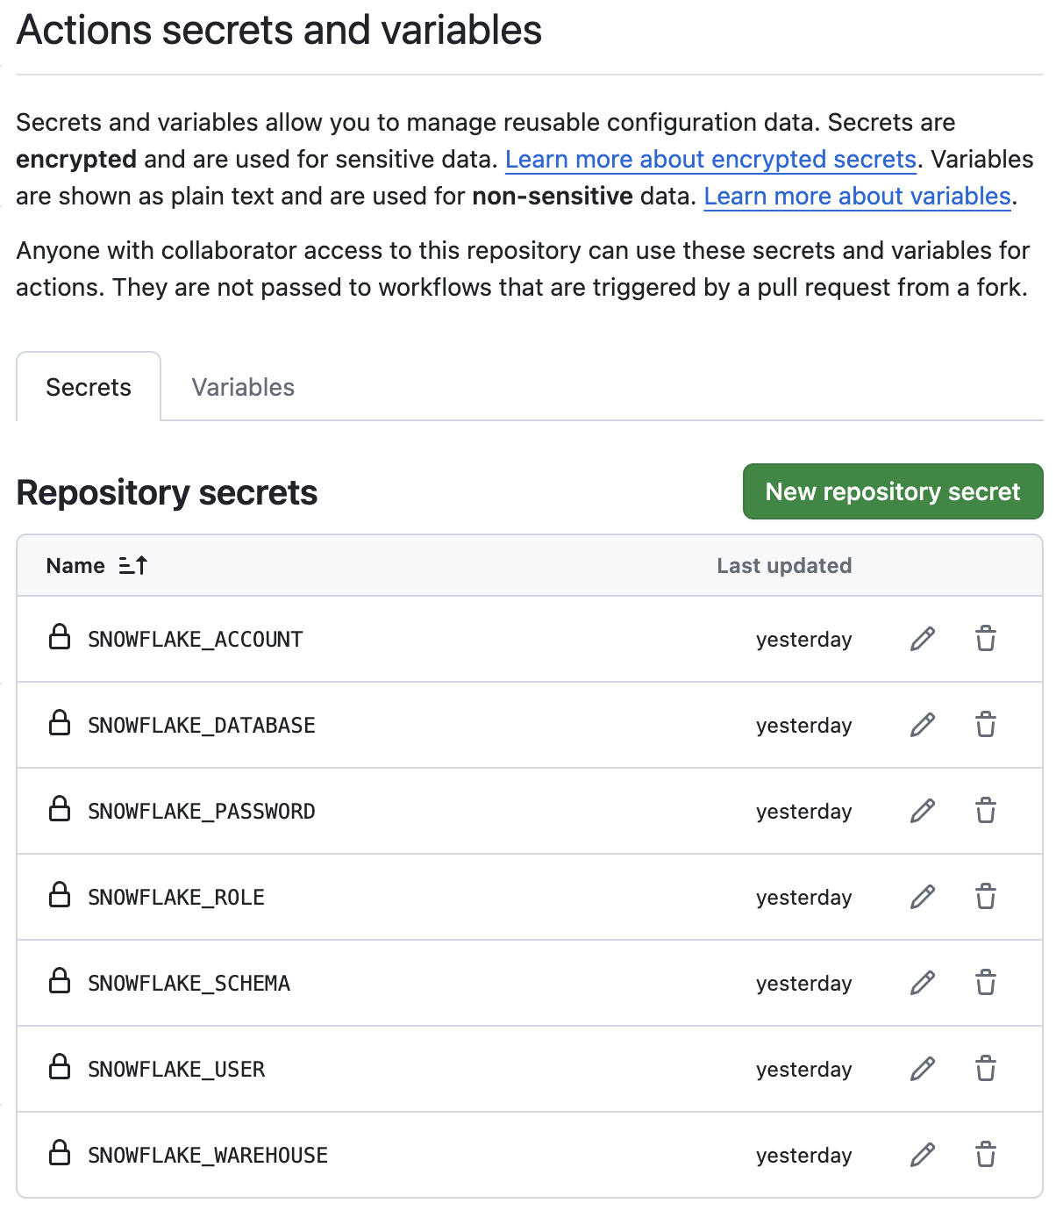Screen dimensions: 1056x1232
Task: Open Learn more about encrypted secrets link
Action: click(711, 160)
